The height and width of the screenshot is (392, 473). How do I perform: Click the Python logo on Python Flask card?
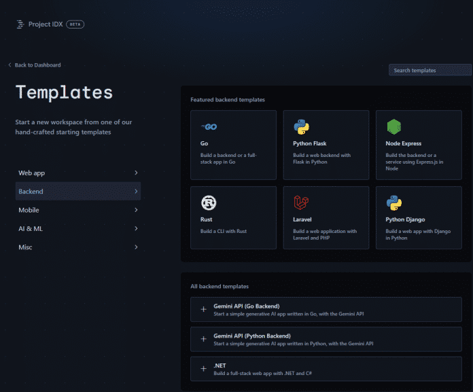pos(301,127)
